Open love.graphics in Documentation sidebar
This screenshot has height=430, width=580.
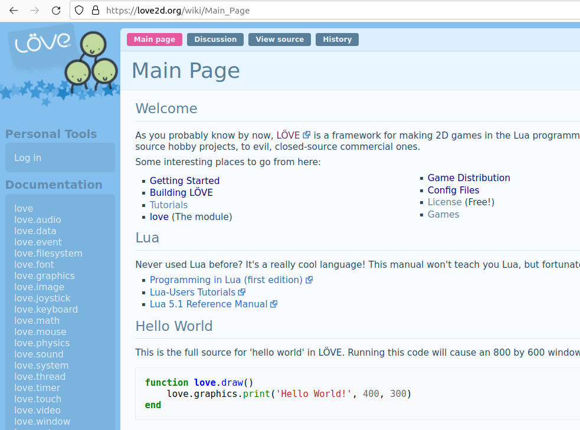(x=44, y=276)
